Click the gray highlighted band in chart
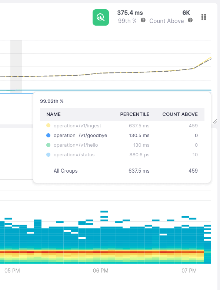Screen dimensions: 220x290 click(16, 66)
